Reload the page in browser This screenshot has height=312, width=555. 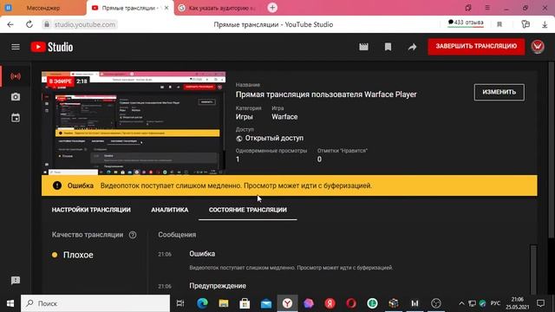[x=29, y=24]
